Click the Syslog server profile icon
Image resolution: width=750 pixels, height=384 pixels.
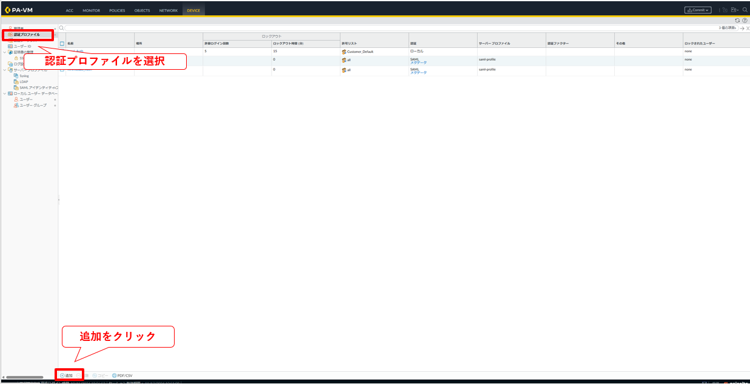click(x=16, y=76)
